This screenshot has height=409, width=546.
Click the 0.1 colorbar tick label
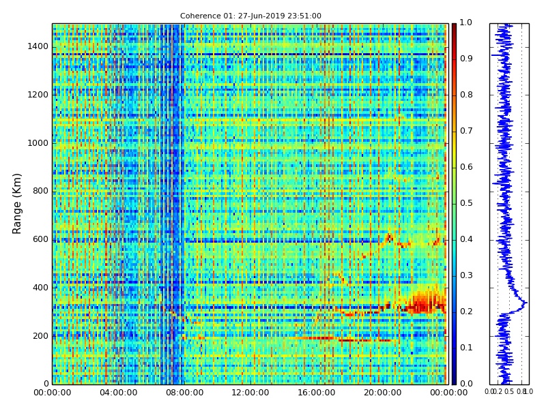pyautogui.click(x=466, y=348)
